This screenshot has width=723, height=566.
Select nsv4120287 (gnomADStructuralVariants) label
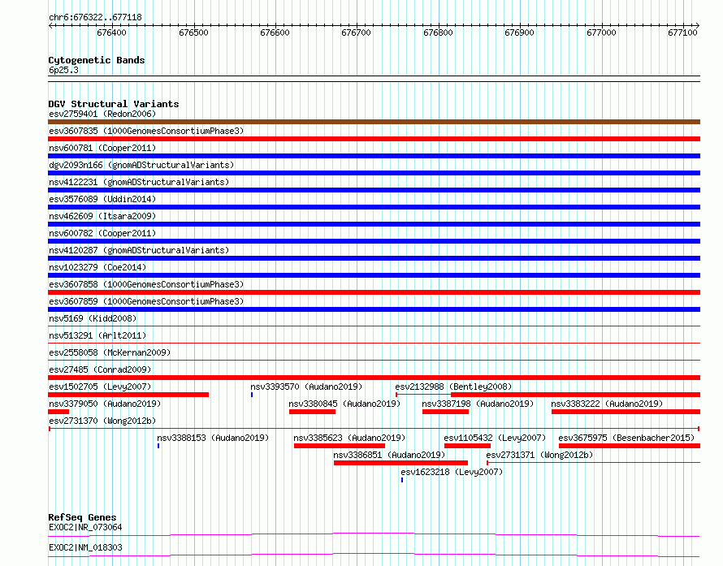click(x=139, y=250)
